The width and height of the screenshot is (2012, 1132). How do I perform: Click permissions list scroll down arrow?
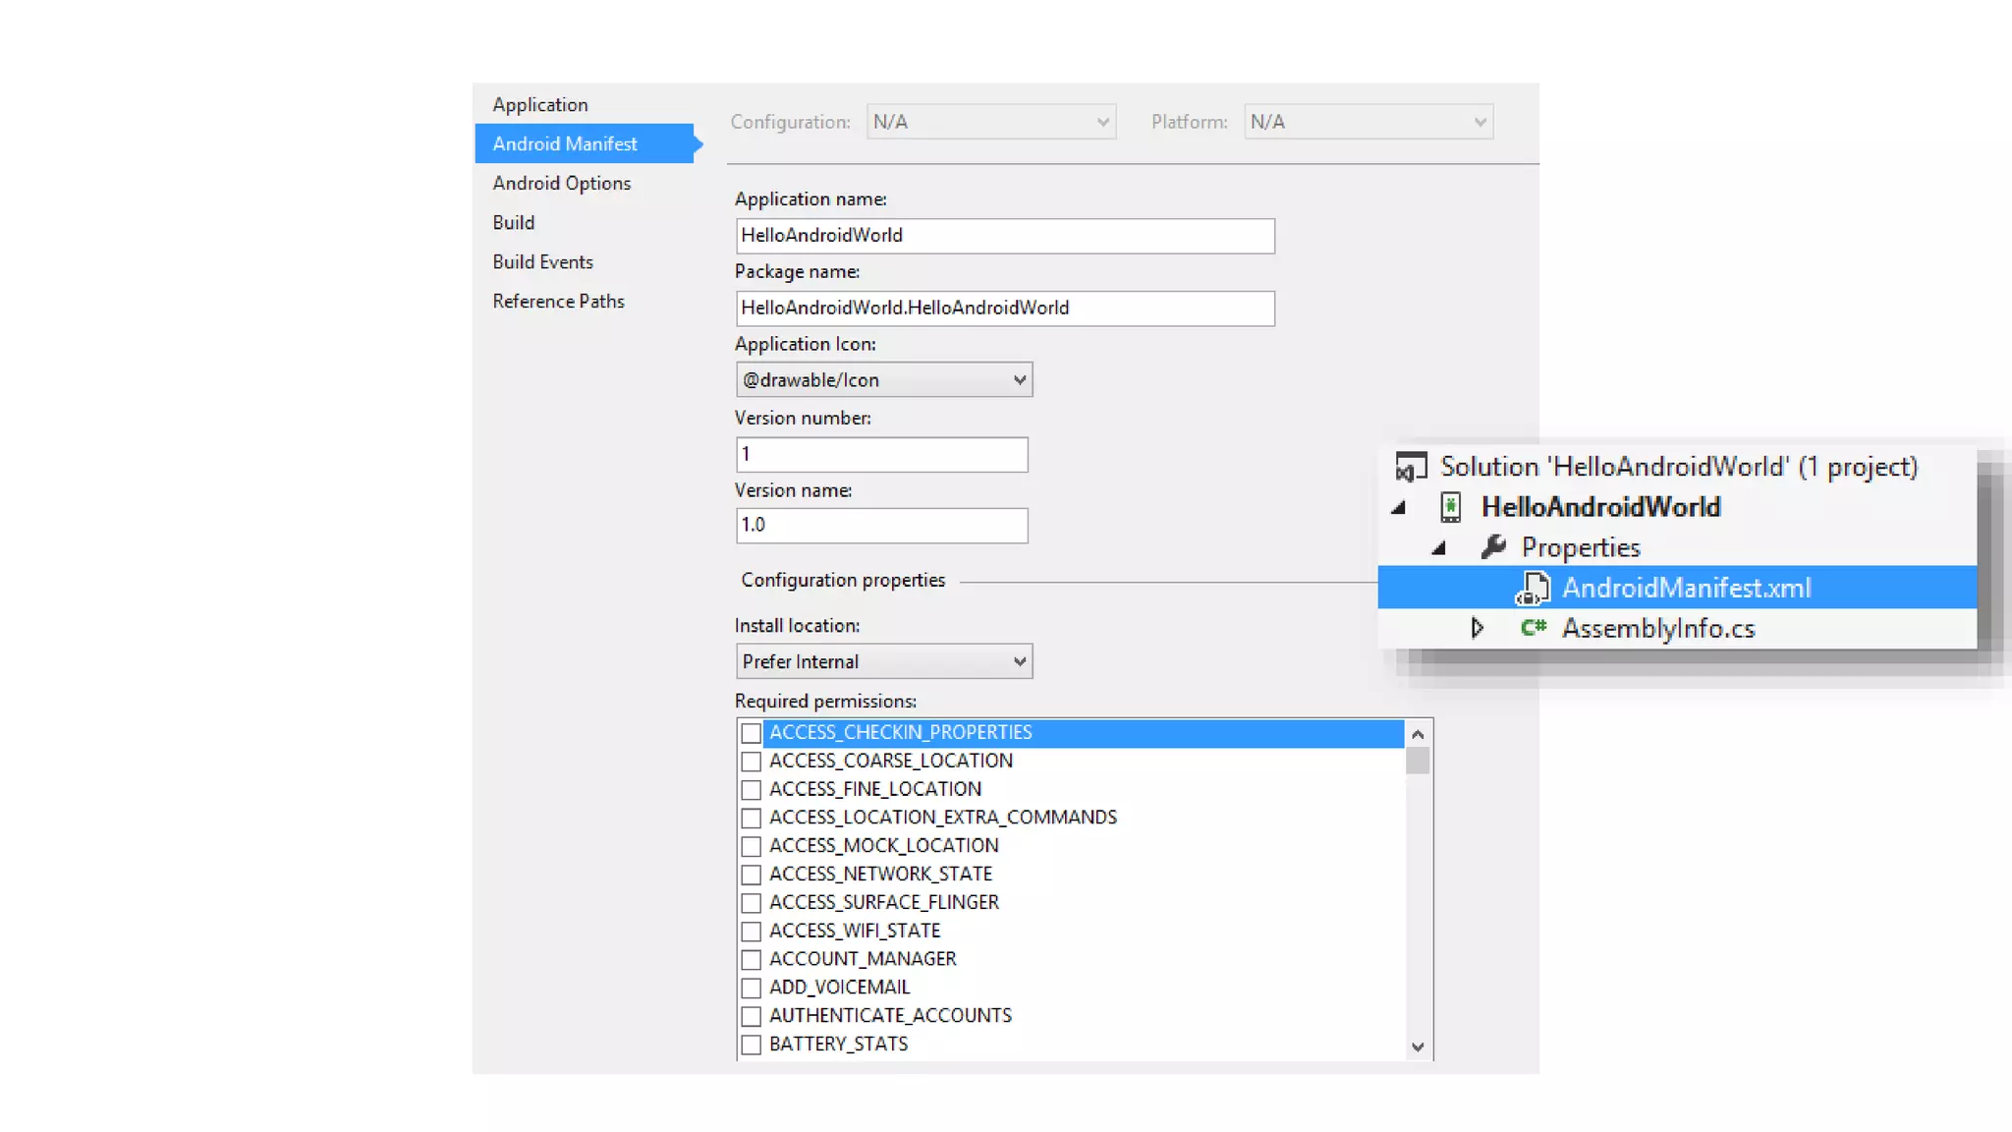[x=1418, y=1047]
